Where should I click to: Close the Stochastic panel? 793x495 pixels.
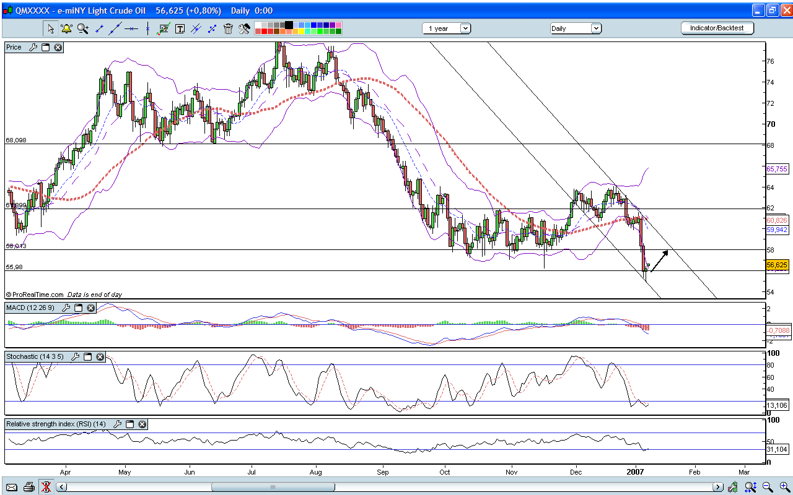[100, 356]
